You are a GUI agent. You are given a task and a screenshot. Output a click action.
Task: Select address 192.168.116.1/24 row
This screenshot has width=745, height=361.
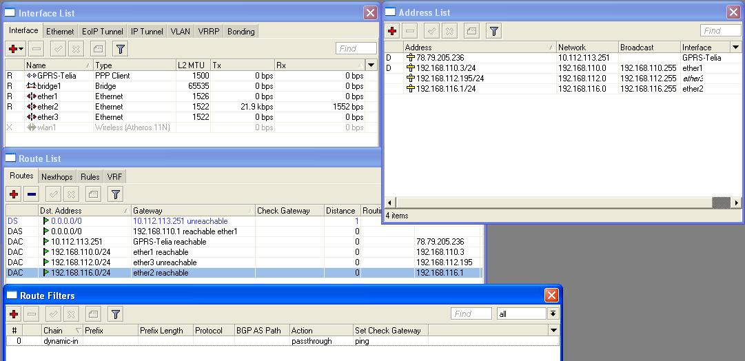[x=563, y=89]
